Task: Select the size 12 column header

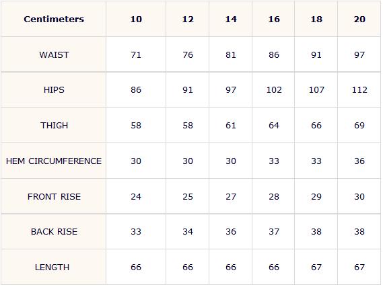Action: pos(188,19)
